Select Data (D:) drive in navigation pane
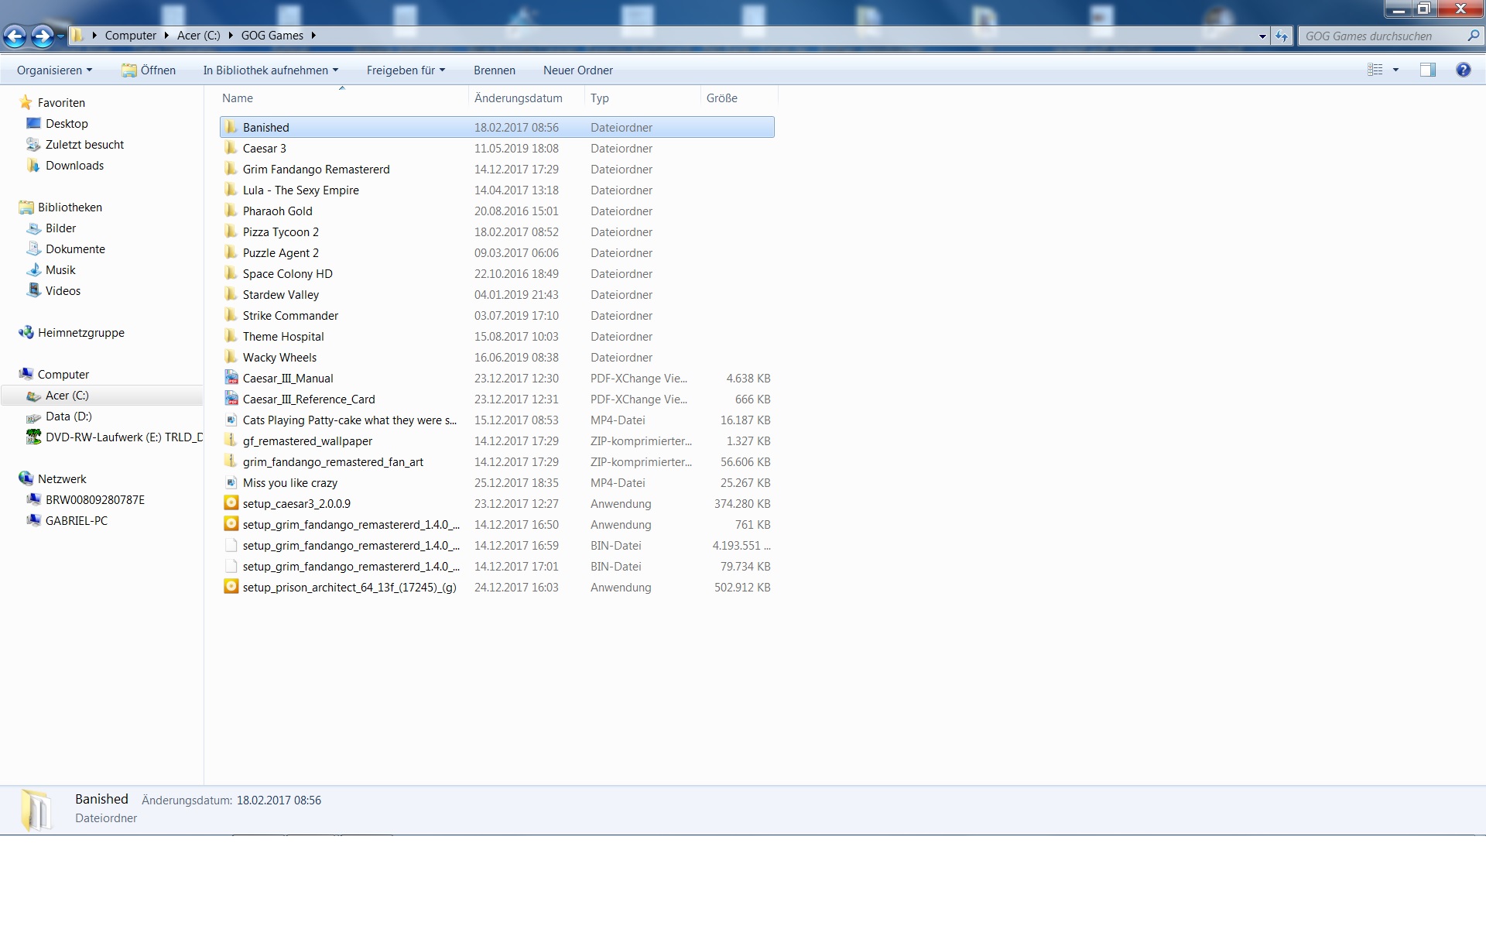Image resolution: width=1486 pixels, height=929 pixels. point(68,416)
